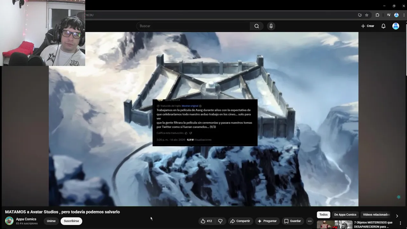Activate voice search microphone
407x229 pixels.
pyautogui.click(x=271, y=26)
